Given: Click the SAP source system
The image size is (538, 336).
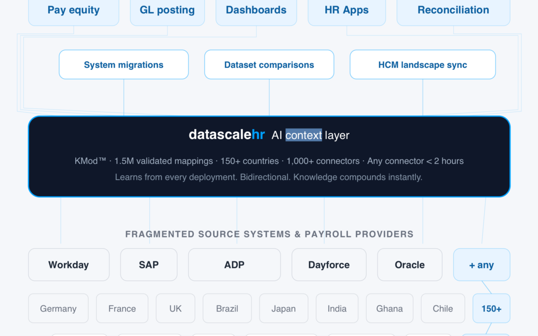Looking at the screenshot, I should (x=148, y=264).
